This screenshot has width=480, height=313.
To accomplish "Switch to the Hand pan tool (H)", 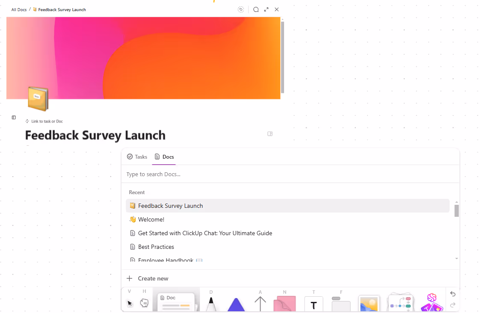I will (x=144, y=304).
